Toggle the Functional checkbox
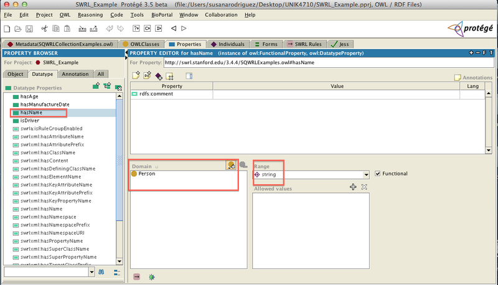The width and height of the screenshot is (498, 285). pos(377,174)
